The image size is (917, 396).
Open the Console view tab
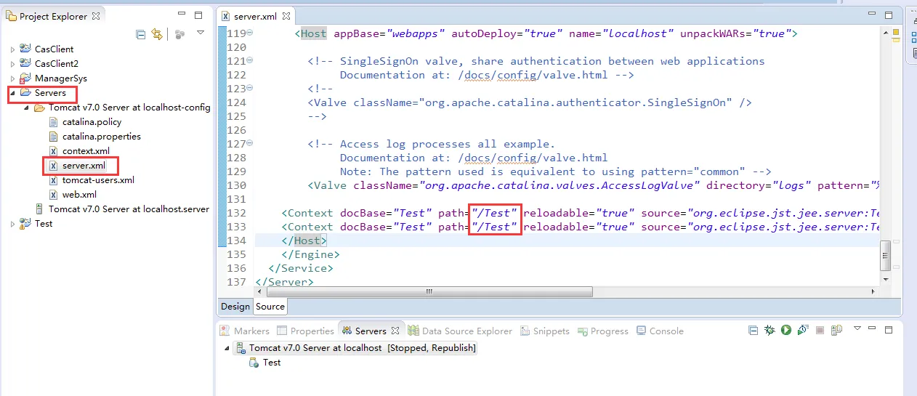point(660,331)
